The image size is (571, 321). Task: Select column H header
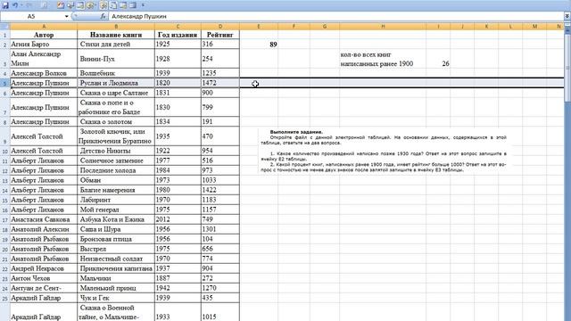(383, 26)
